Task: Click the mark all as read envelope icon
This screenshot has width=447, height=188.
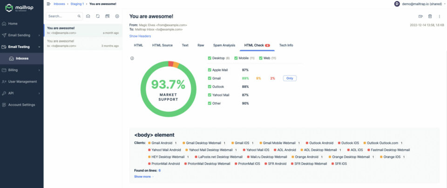Action: pyautogui.click(x=88, y=16)
